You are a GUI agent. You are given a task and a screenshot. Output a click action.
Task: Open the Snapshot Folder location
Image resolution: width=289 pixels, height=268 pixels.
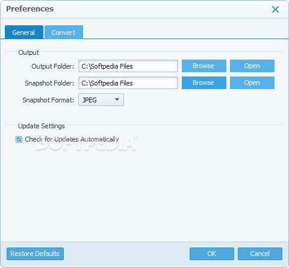point(252,83)
